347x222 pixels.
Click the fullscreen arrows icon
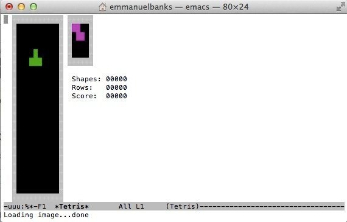pos(340,7)
